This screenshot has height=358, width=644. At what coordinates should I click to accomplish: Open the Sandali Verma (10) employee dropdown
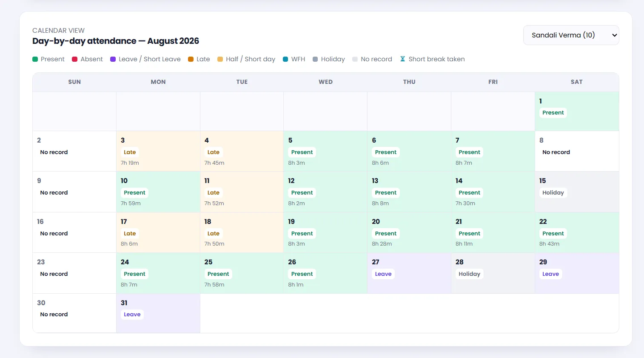pos(571,35)
